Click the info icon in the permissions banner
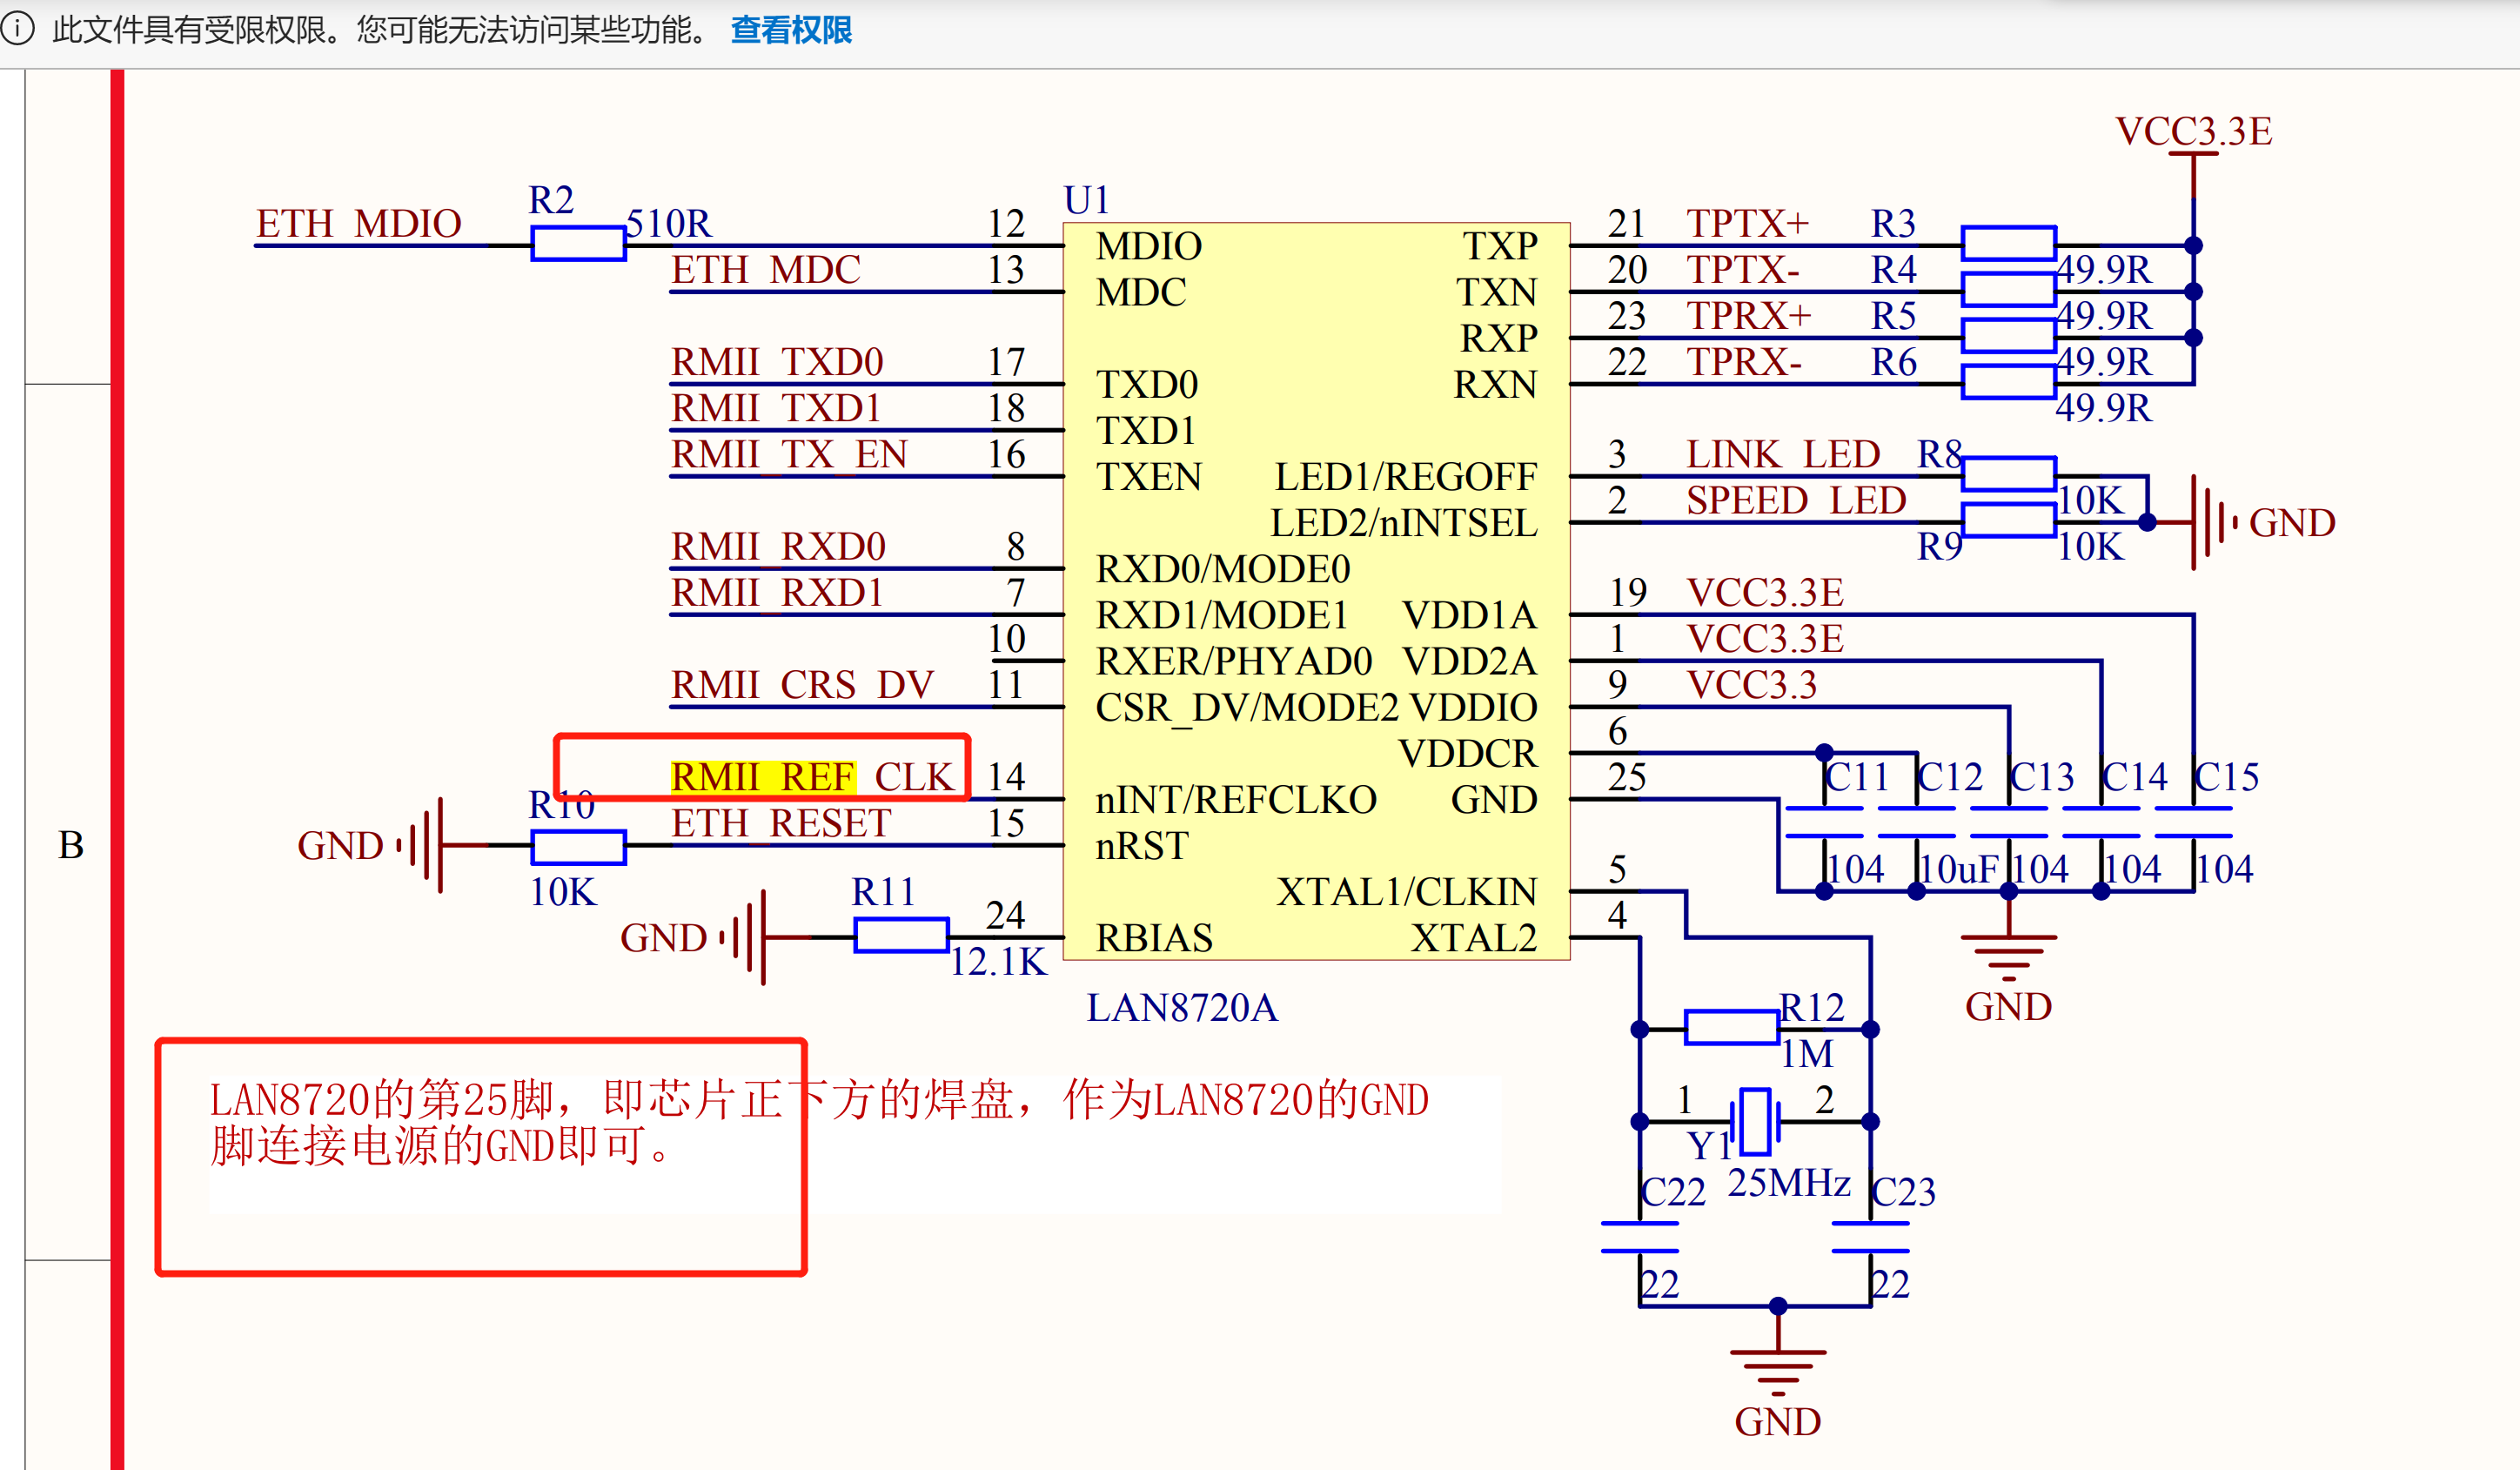The height and width of the screenshot is (1470, 2520). pyautogui.click(x=18, y=30)
